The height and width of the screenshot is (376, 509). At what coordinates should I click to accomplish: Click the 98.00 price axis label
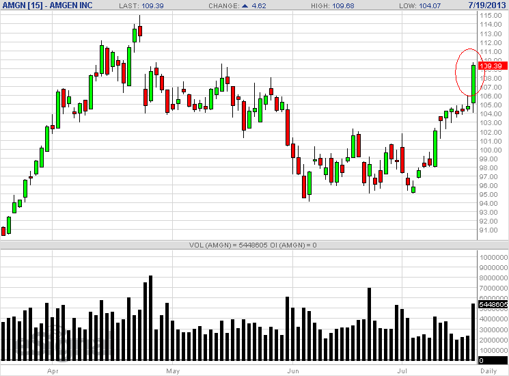pos(489,168)
